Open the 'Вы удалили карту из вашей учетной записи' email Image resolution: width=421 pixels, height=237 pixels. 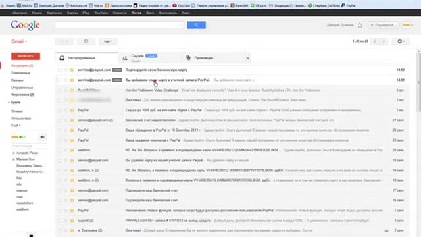point(232,161)
